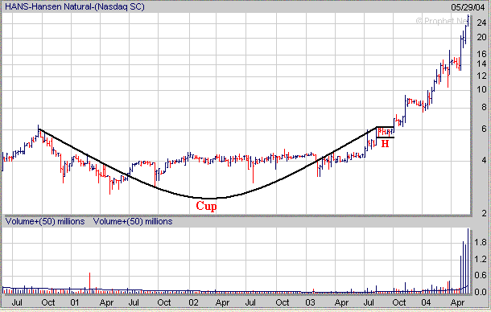Click the tall red volume spike in early 2001
This screenshot has width=491, height=312.
89,283
